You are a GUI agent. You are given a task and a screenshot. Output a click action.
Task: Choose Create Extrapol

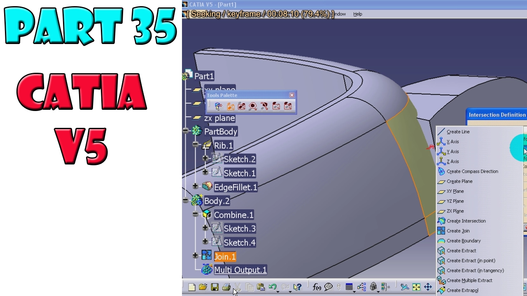pos(462,290)
